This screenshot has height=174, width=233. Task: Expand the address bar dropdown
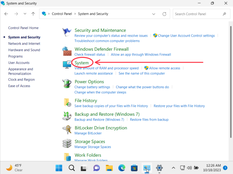point(153,14)
